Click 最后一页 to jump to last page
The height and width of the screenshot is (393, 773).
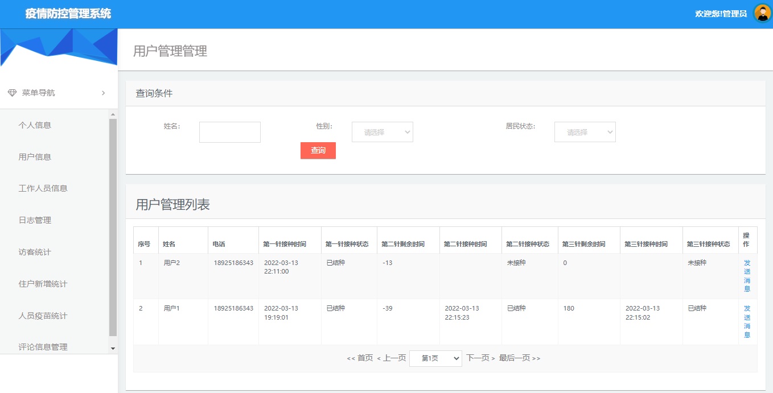pyautogui.click(x=516, y=358)
